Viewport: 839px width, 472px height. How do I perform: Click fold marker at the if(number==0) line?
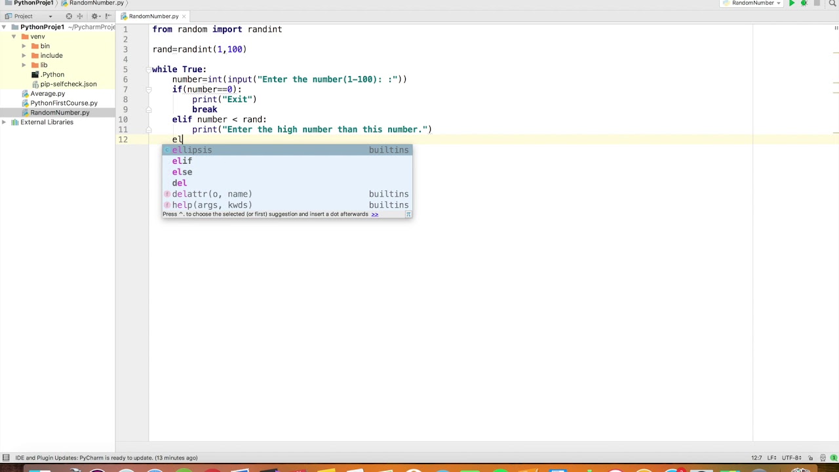[x=149, y=89]
